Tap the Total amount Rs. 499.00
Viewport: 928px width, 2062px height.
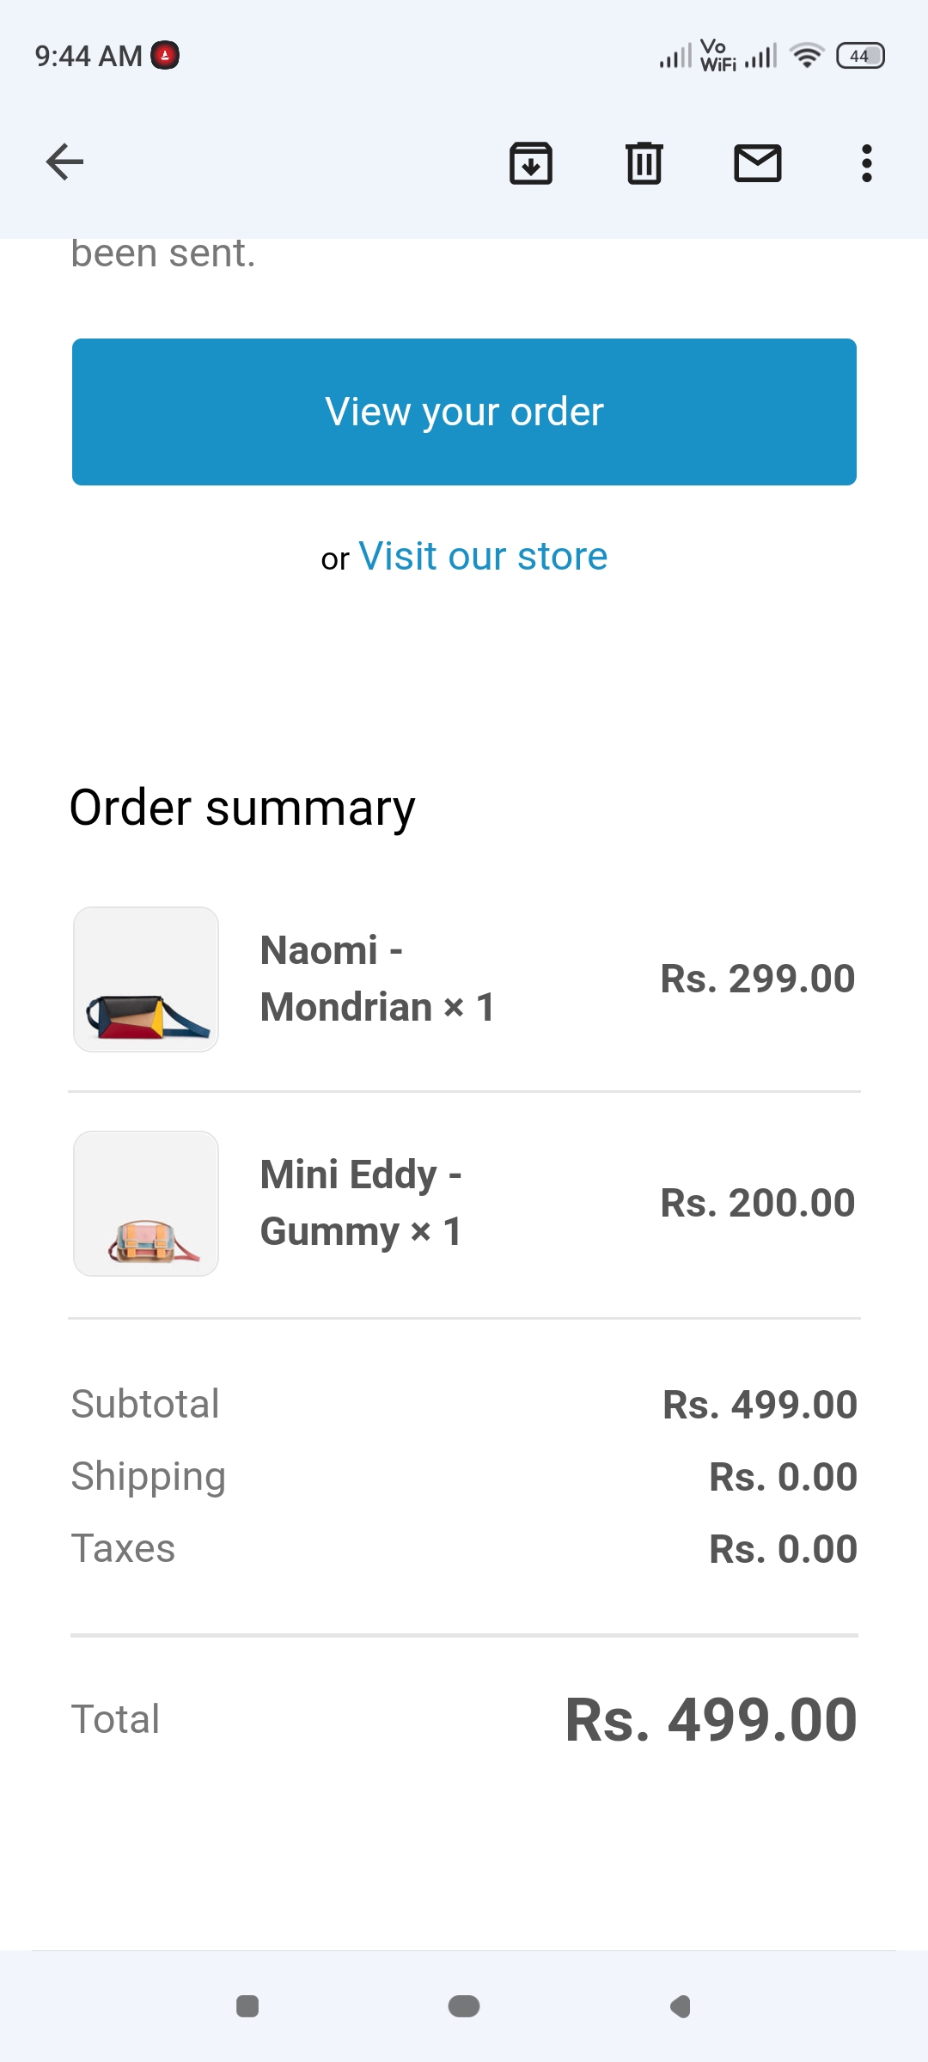click(x=711, y=1721)
